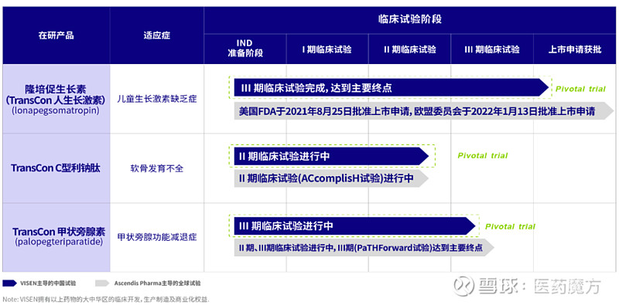
Task: Click the III 期临床试验完成 blue progress bar
Action: pos(392,87)
